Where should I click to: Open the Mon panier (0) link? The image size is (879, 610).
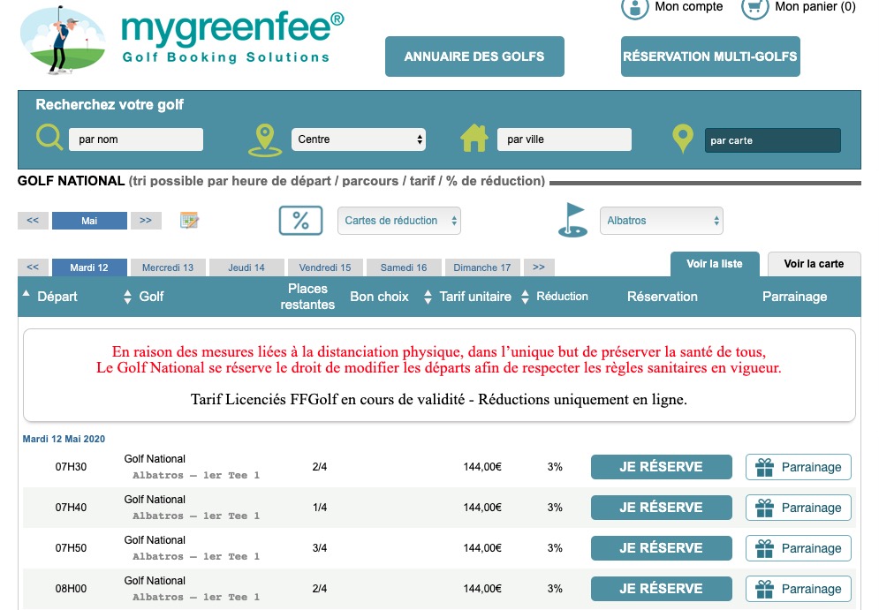tap(815, 7)
